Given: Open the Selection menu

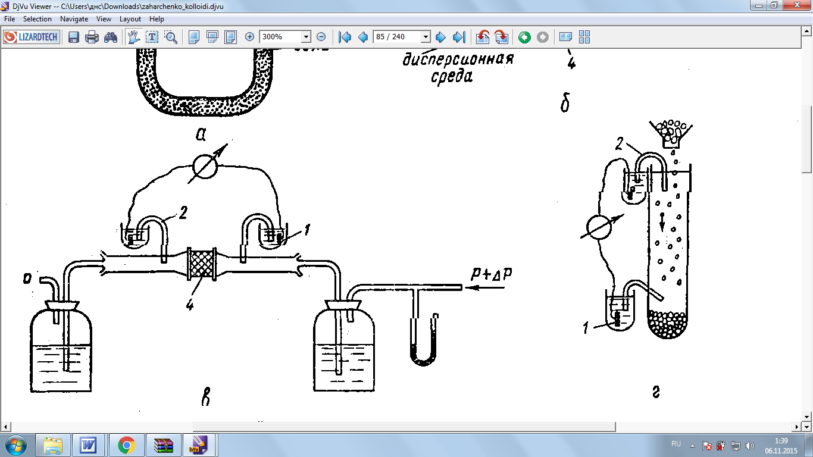Looking at the screenshot, I should [37, 19].
